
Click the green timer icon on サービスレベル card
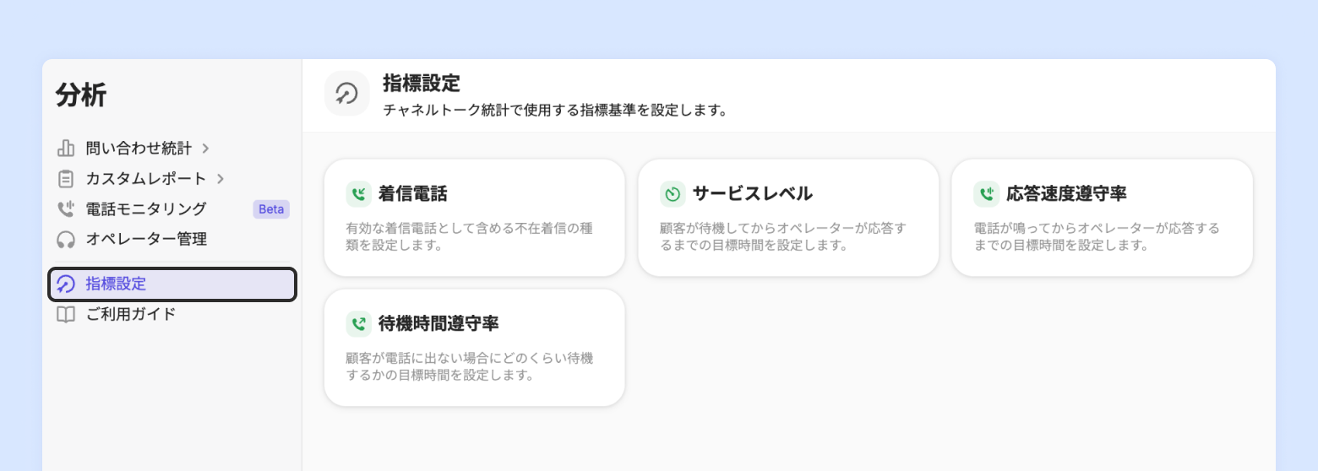click(x=673, y=194)
